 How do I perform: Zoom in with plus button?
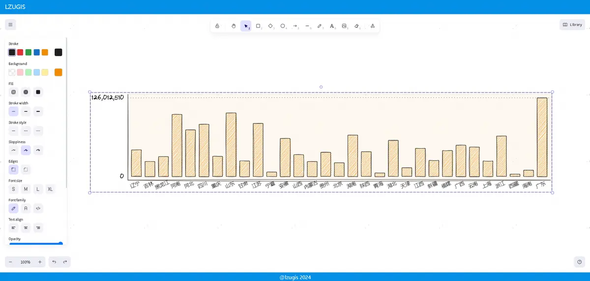click(x=40, y=262)
